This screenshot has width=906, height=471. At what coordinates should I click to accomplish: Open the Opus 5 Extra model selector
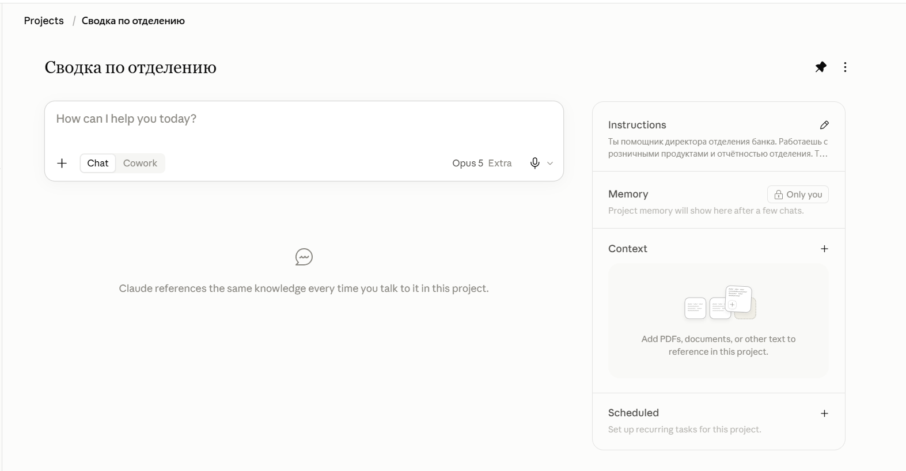[x=482, y=163]
